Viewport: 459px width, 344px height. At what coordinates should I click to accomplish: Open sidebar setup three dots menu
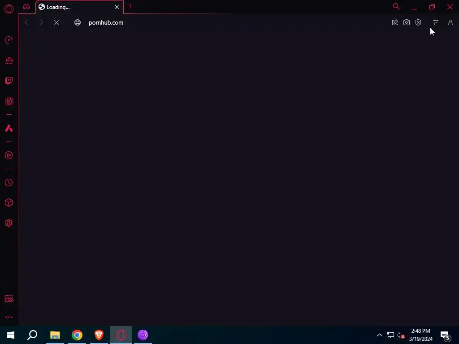pos(9,317)
